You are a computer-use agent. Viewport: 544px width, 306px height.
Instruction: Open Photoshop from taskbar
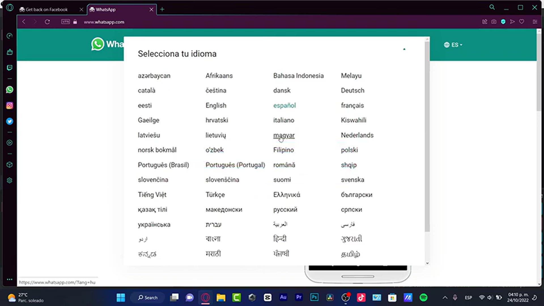[314, 297]
